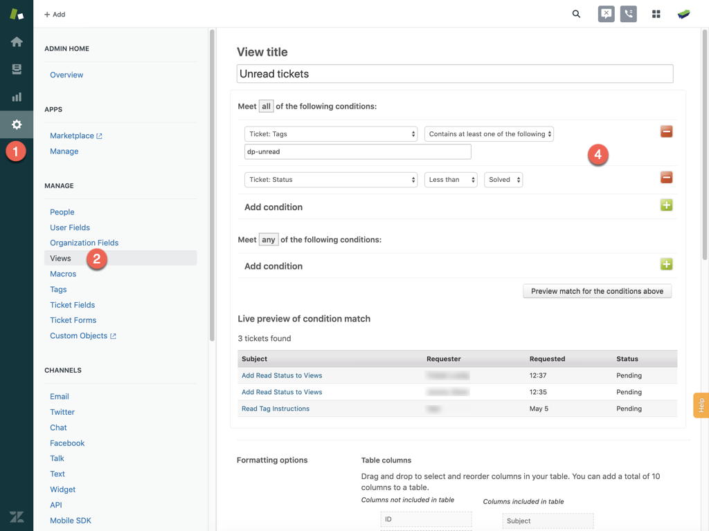The width and height of the screenshot is (709, 531).
Task: Open the Home icon in sidebar
Action: 17,41
